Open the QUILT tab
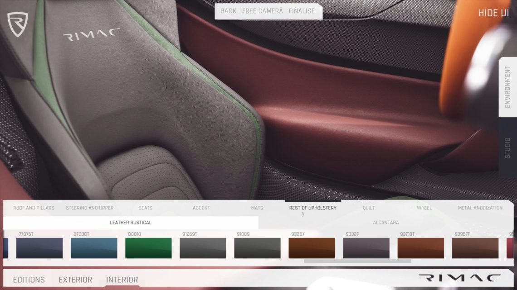This screenshot has width=517, height=290. point(369,208)
